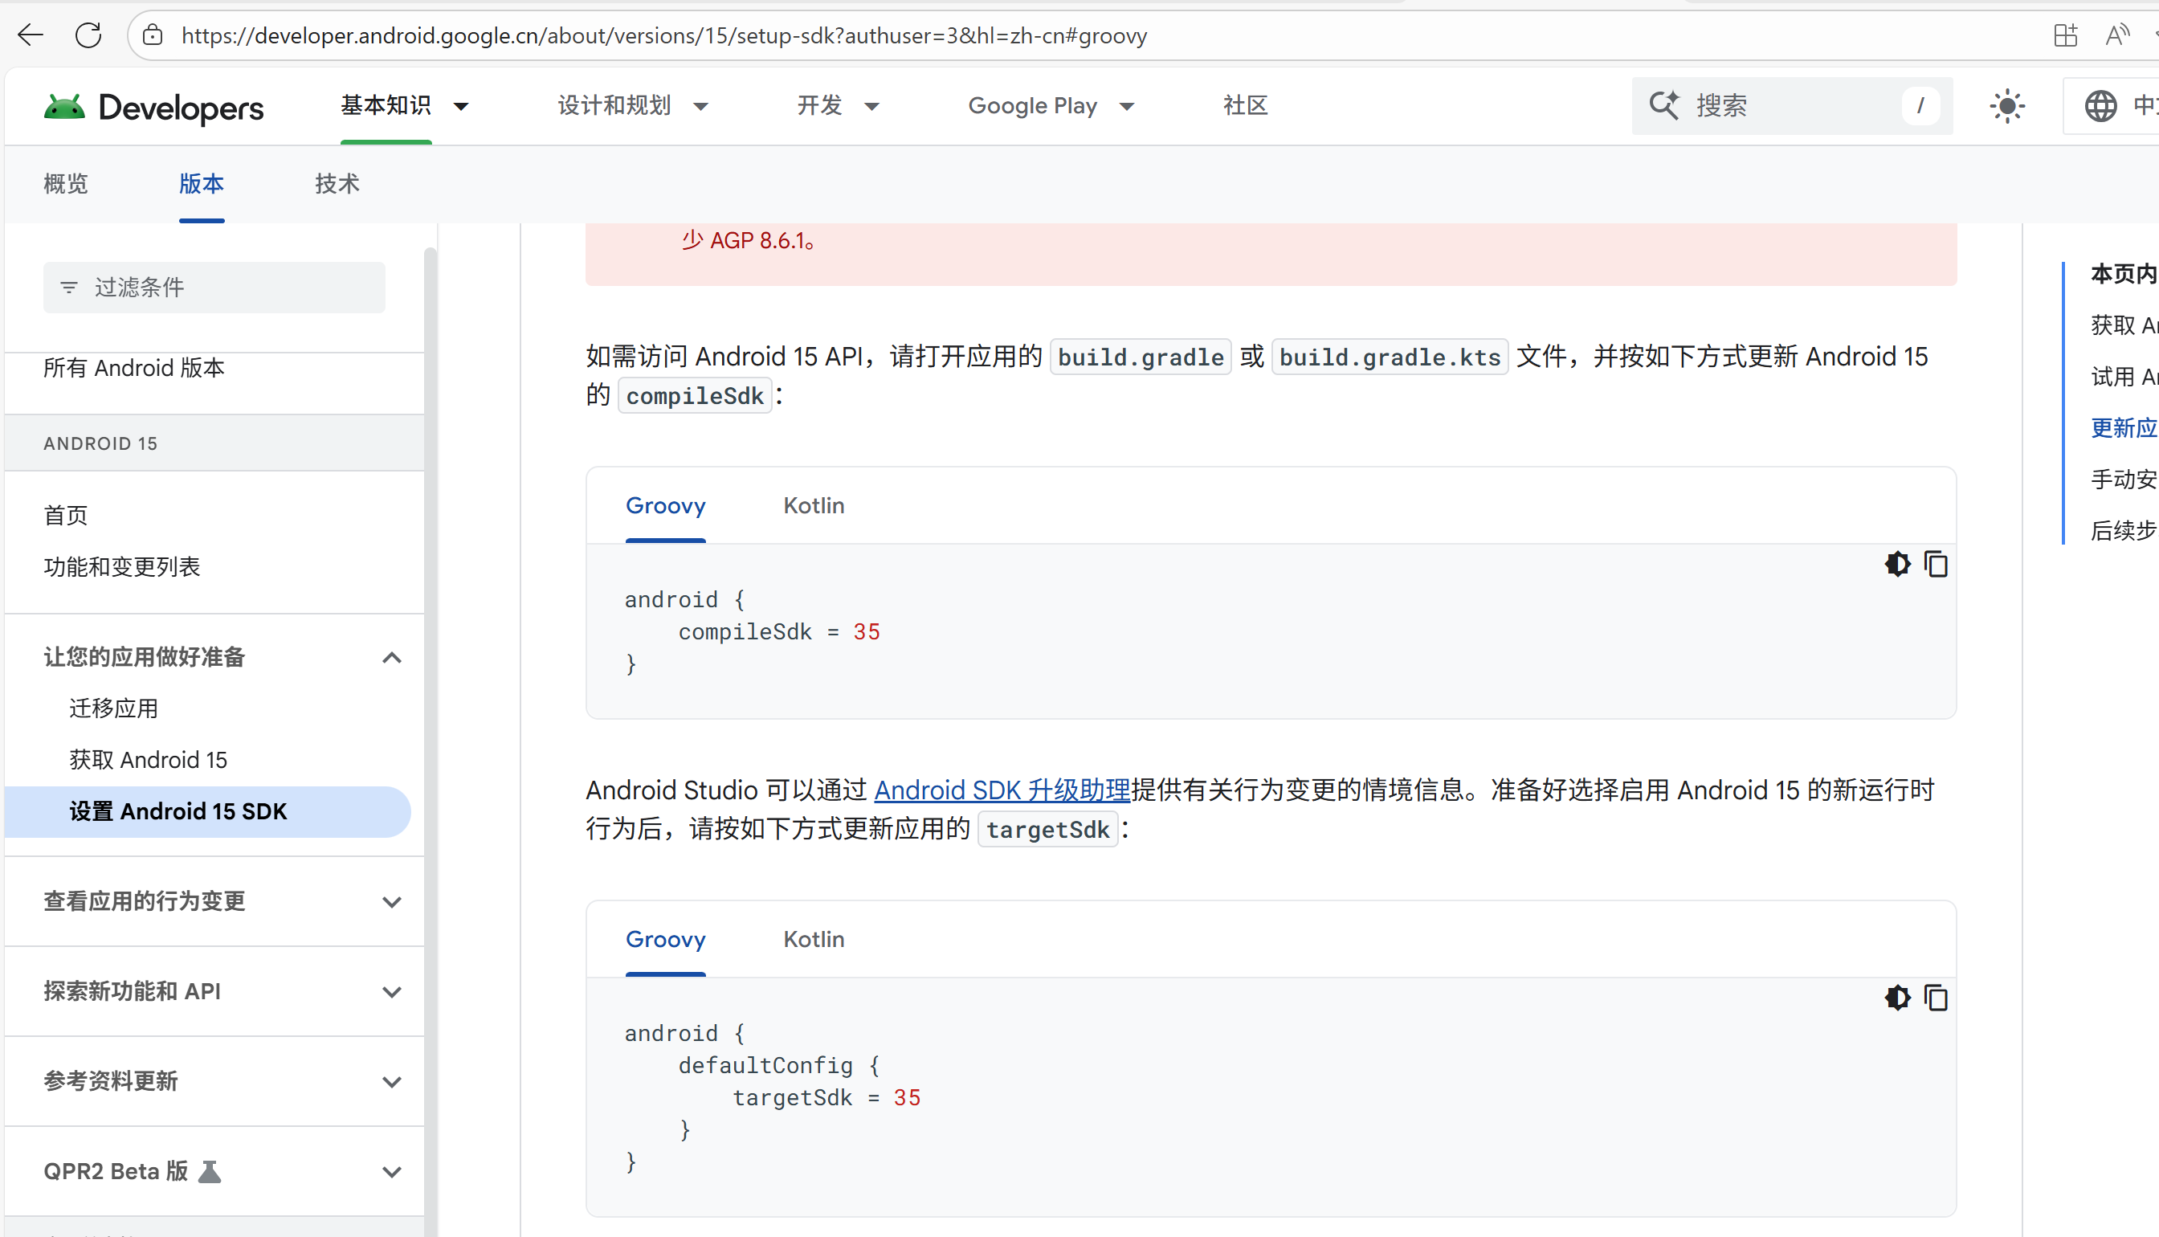Open 功能和变更列表 sidebar link
2159x1237 pixels.
point(121,566)
